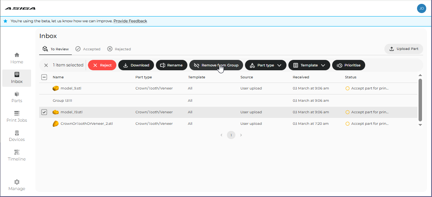Open the Timeline view
Viewport: 432px width, 197px height.
17,156
